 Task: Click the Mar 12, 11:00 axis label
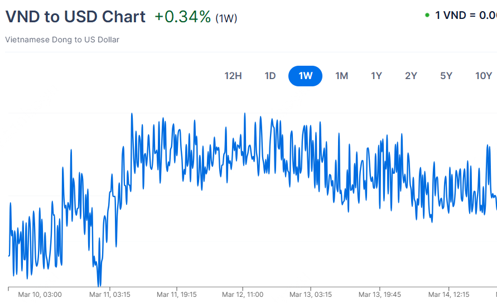pyautogui.click(x=243, y=294)
